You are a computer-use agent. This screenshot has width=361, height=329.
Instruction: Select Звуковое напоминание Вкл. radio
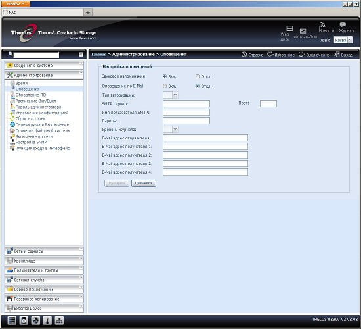coord(165,76)
